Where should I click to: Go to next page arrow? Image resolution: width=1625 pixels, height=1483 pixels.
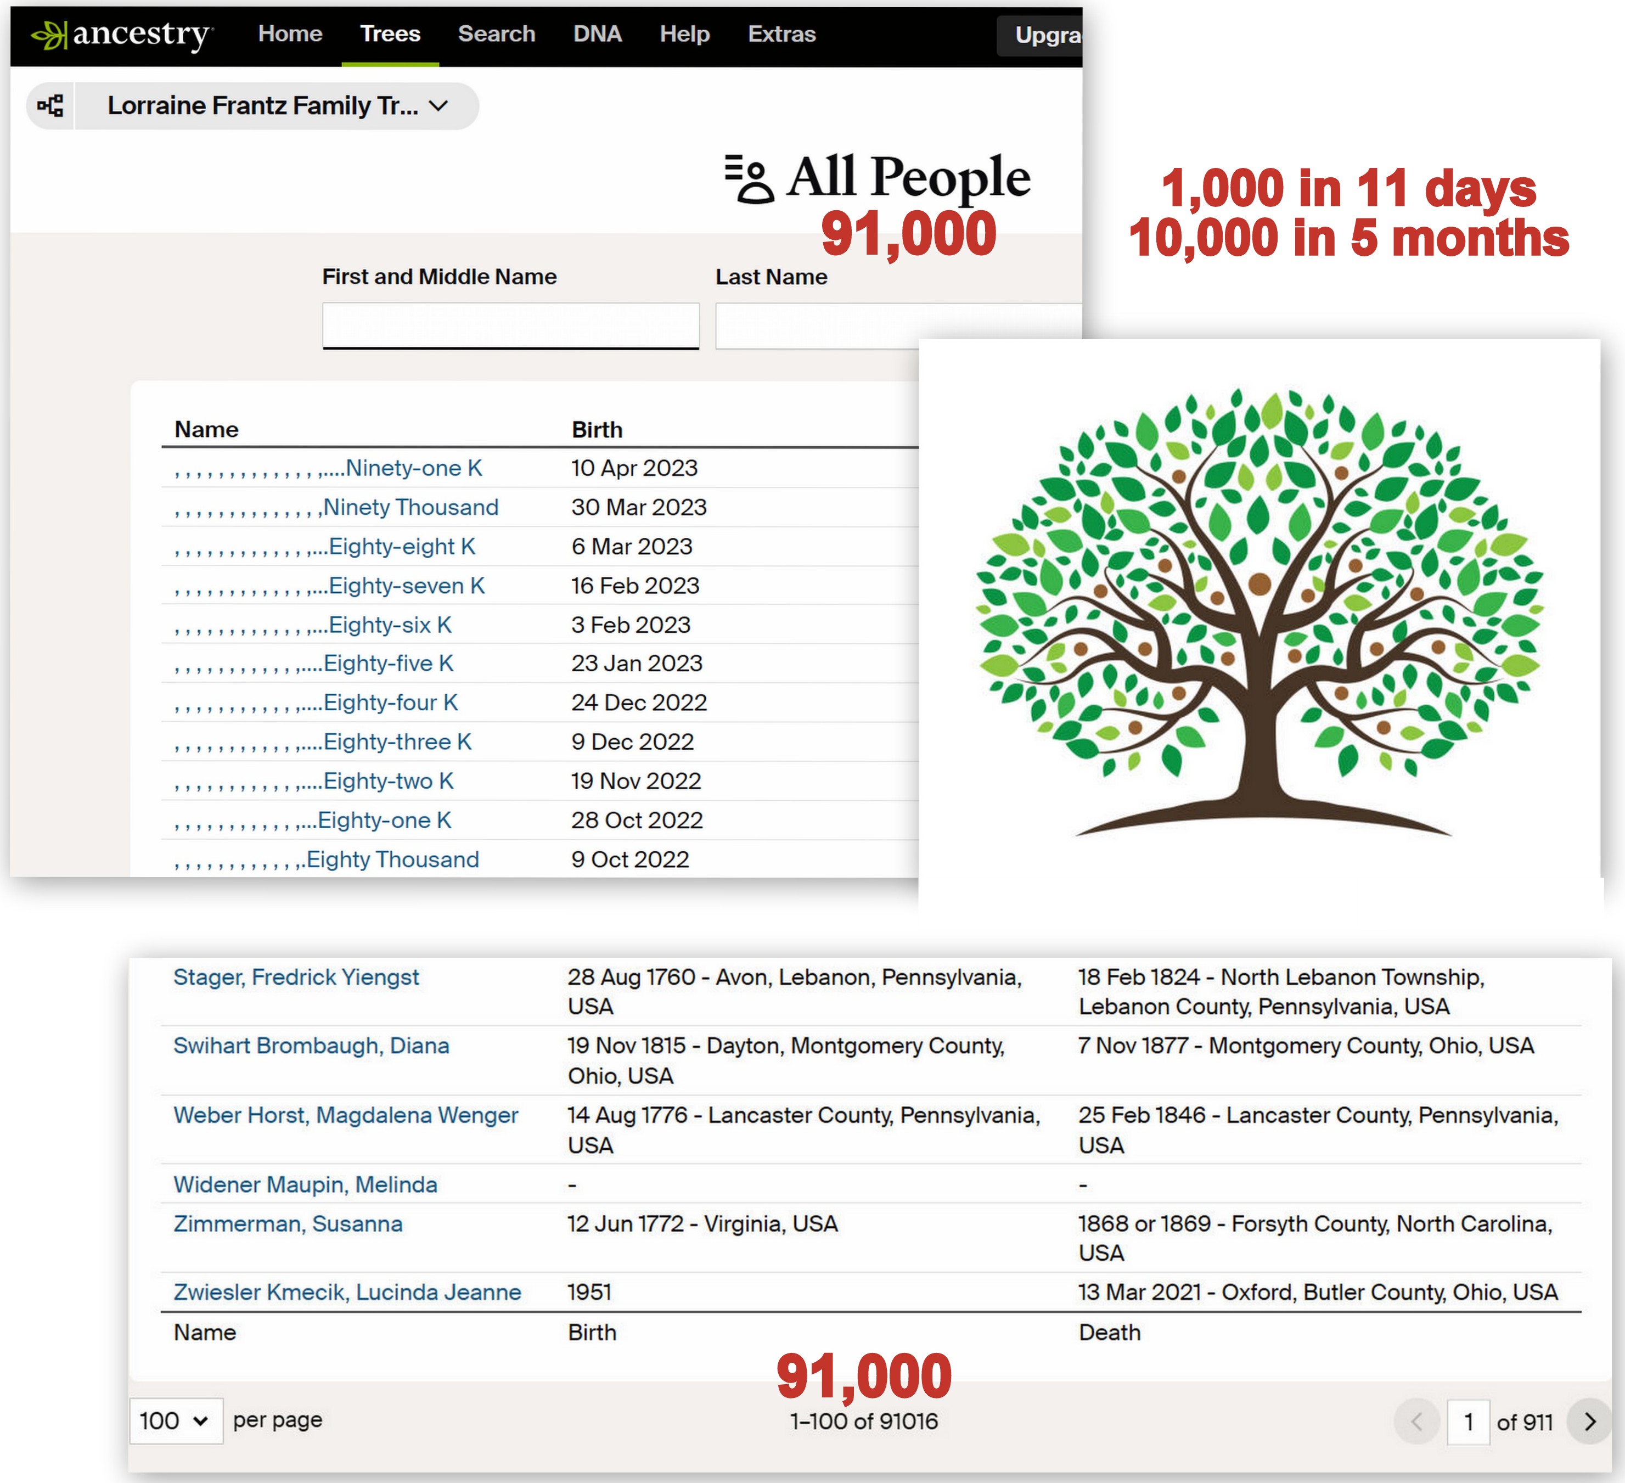tap(1589, 1422)
